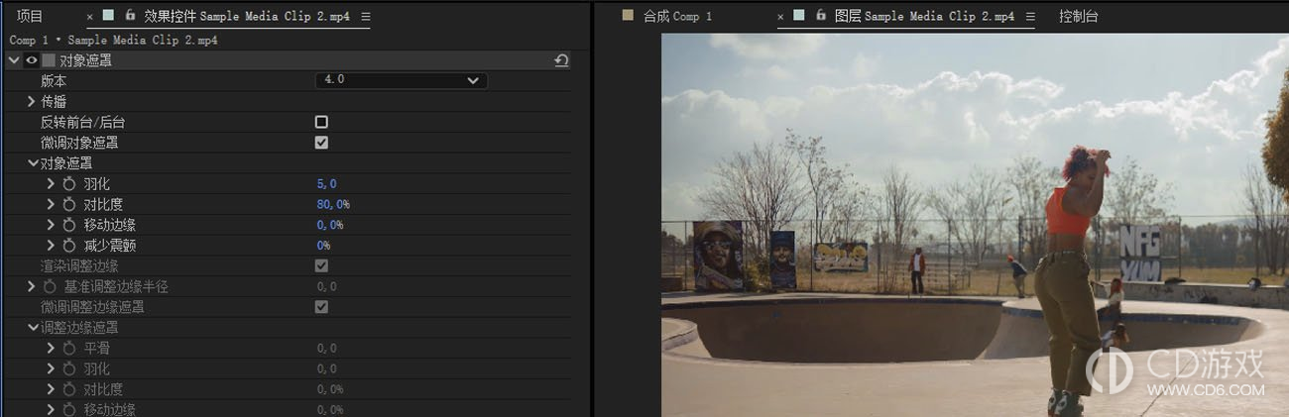Click lock icon on 效果控件 tab
Image resolution: width=1289 pixels, height=417 pixels.
(x=129, y=16)
